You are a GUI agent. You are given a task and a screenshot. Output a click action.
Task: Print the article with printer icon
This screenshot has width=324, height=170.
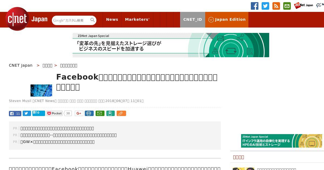pos(89,113)
